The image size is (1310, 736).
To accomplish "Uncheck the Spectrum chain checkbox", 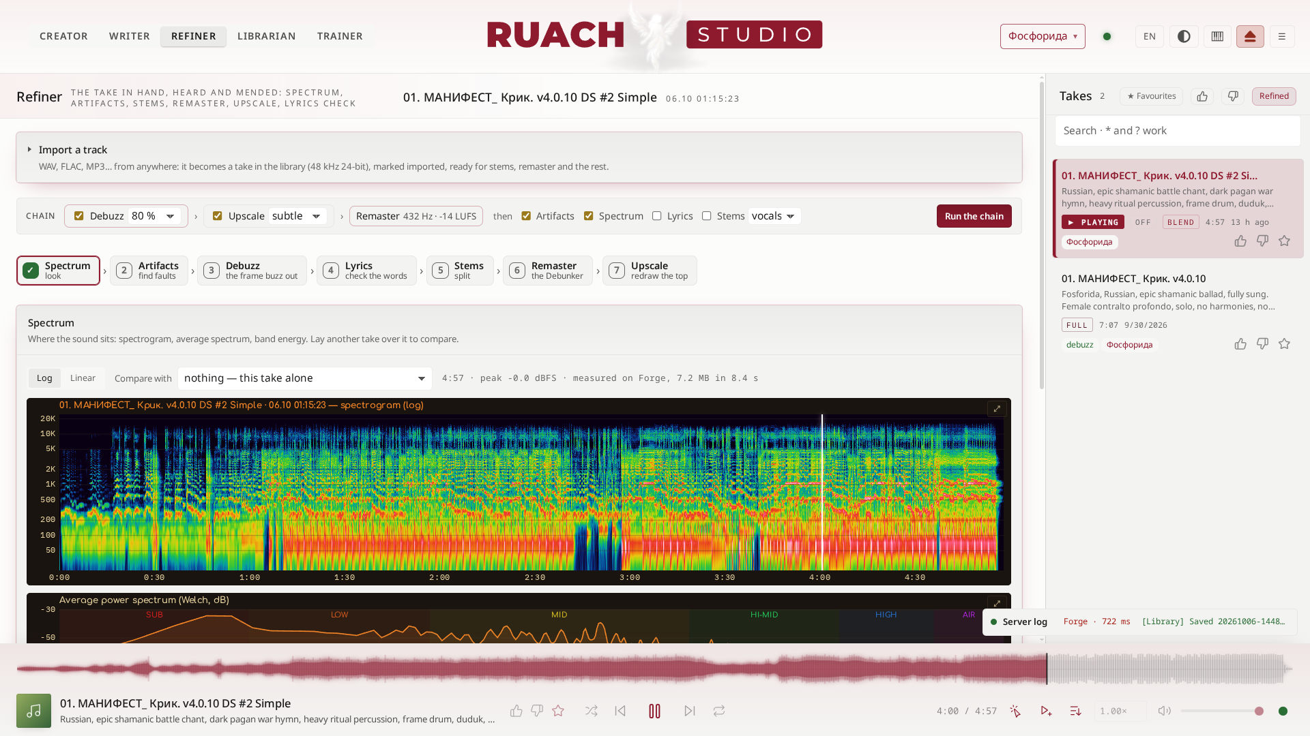I will point(588,216).
